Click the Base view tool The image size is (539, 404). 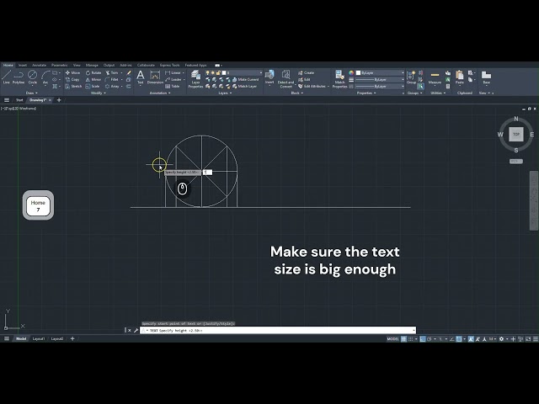pyautogui.click(x=486, y=77)
